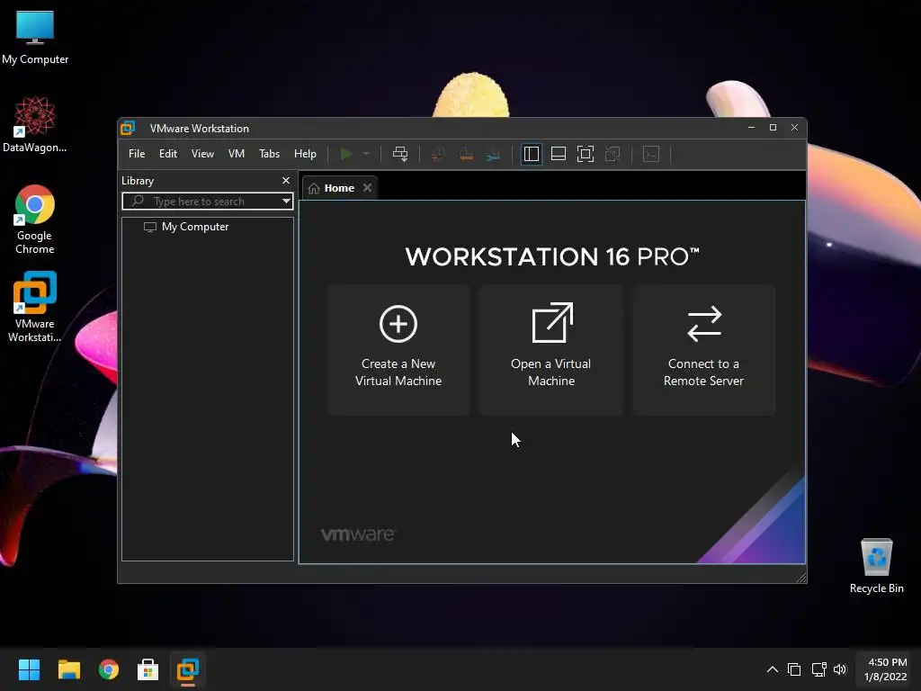
Task: Click the Revert to Snapshot toolbar icon
Action: point(466,154)
